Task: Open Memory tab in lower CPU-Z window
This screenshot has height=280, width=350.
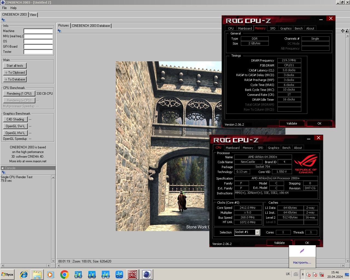Action: point(248,148)
